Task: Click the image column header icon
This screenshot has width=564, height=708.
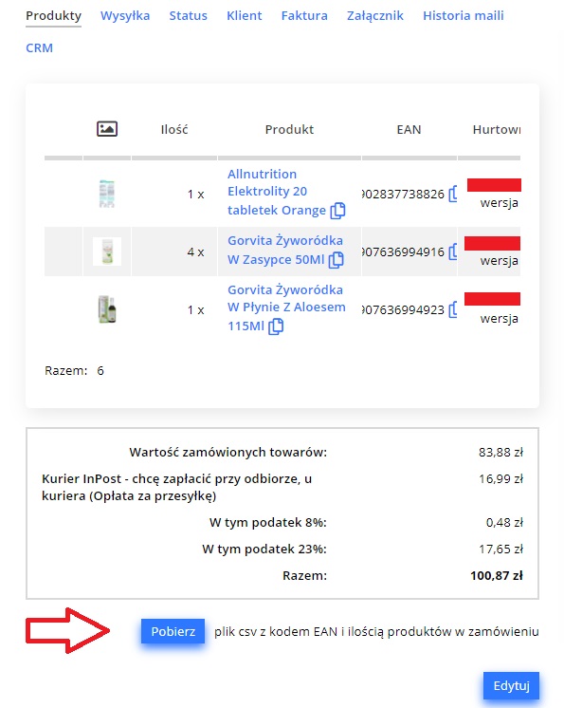Action: pos(107,129)
